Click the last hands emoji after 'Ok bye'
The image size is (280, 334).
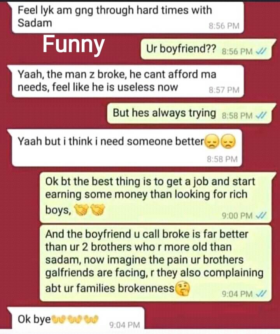point(91,319)
